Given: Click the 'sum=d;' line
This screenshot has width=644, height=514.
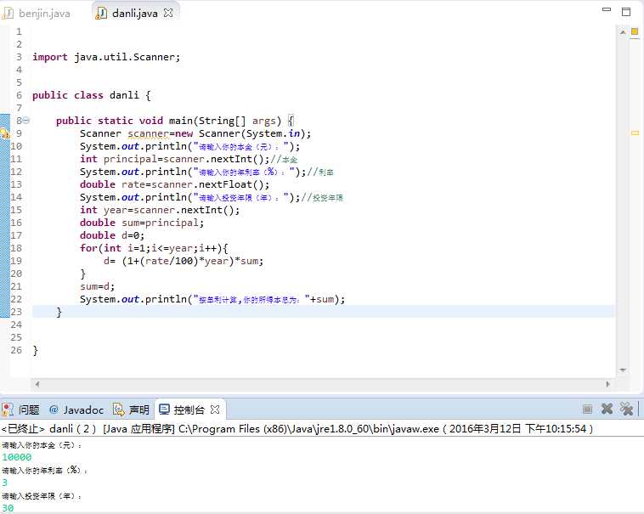Looking at the screenshot, I should (x=98, y=286).
